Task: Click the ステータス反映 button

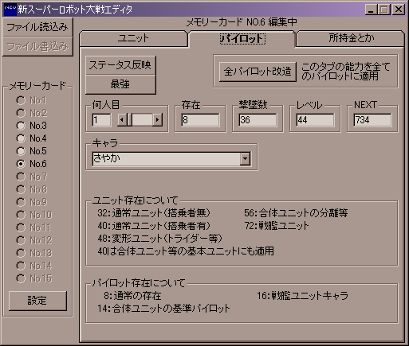Action: [120, 65]
